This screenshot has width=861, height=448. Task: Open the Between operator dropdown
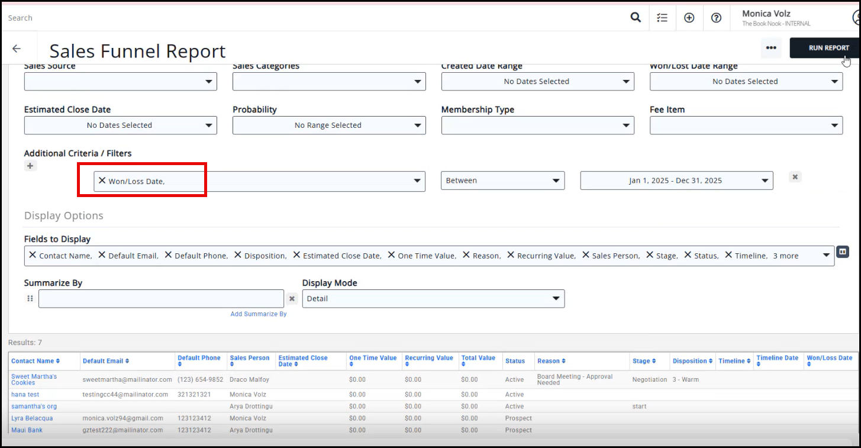pos(502,181)
